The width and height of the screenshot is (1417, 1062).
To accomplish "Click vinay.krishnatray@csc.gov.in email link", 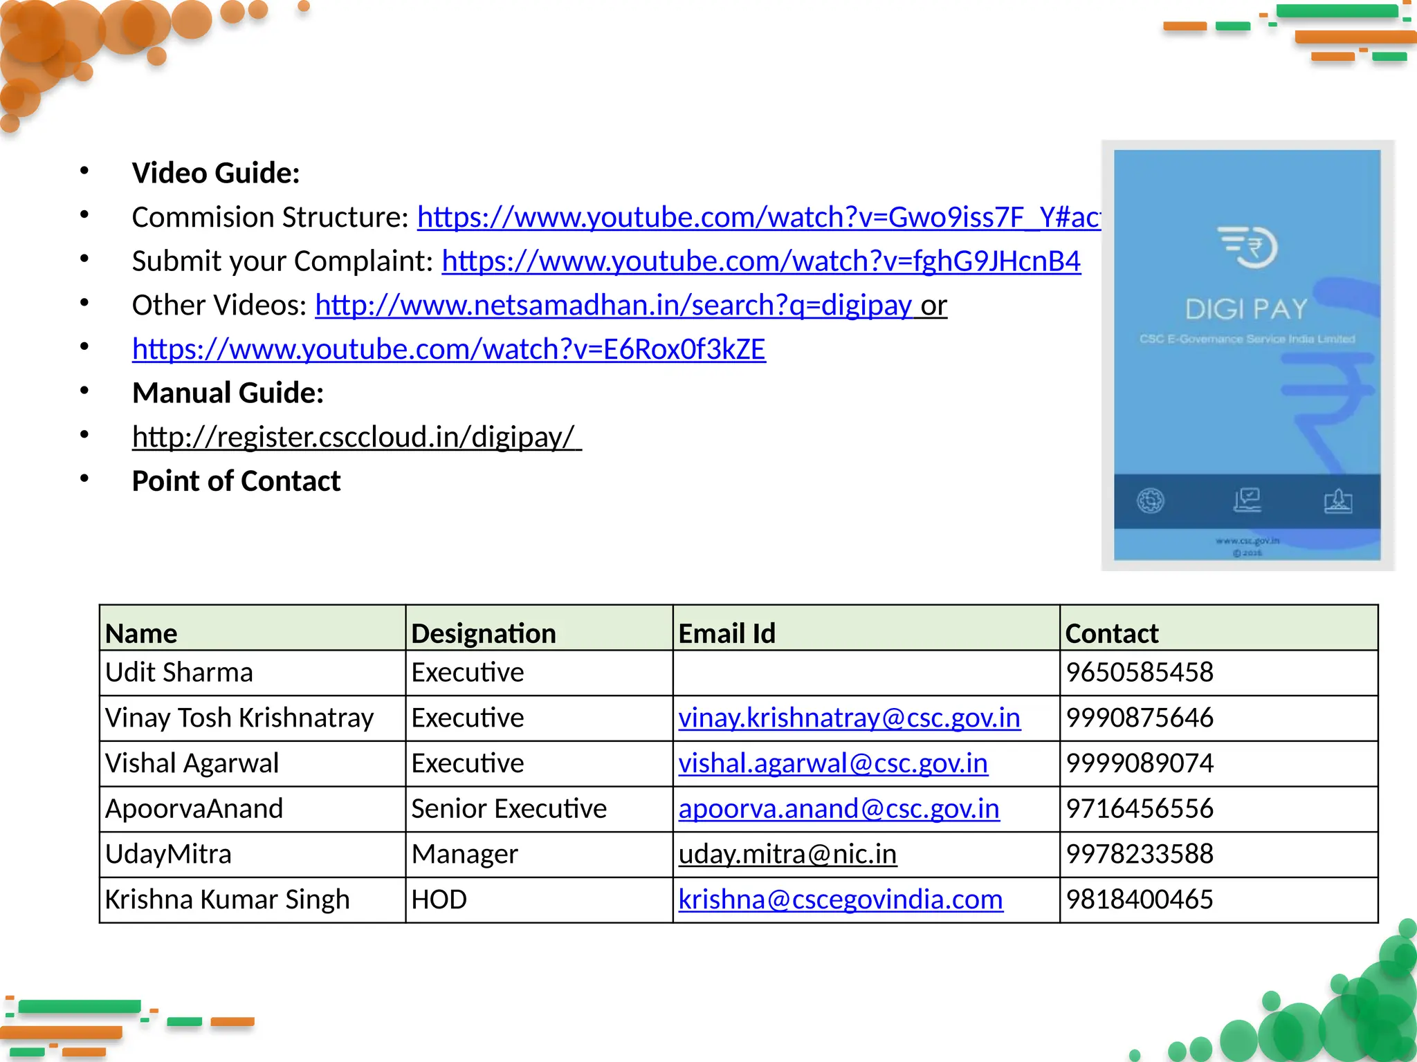I will 850,718.
